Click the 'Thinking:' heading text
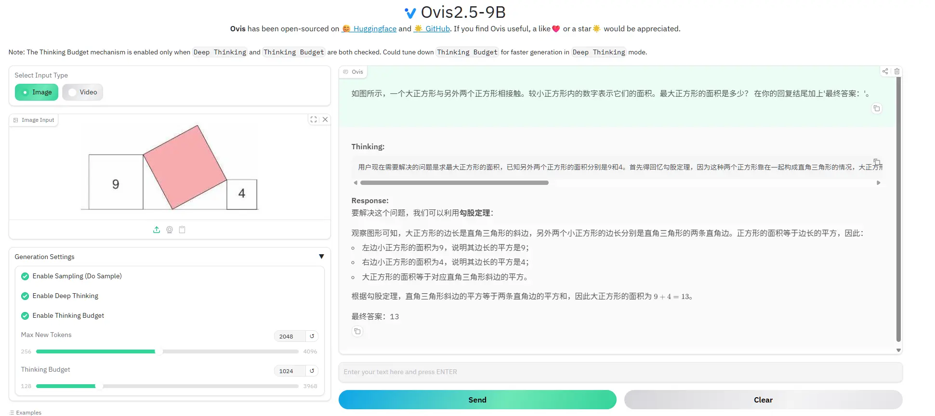This screenshot has width=935, height=416. tap(368, 147)
